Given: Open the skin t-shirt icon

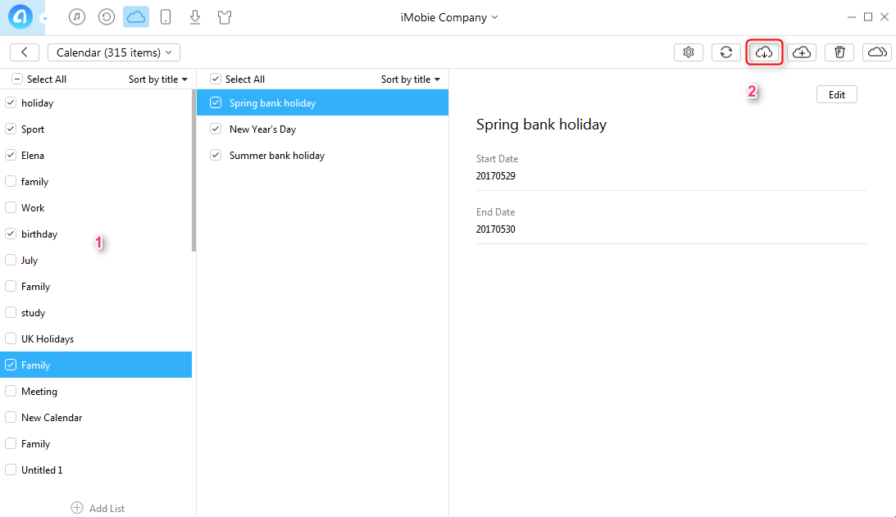Looking at the screenshot, I should [x=225, y=17].
